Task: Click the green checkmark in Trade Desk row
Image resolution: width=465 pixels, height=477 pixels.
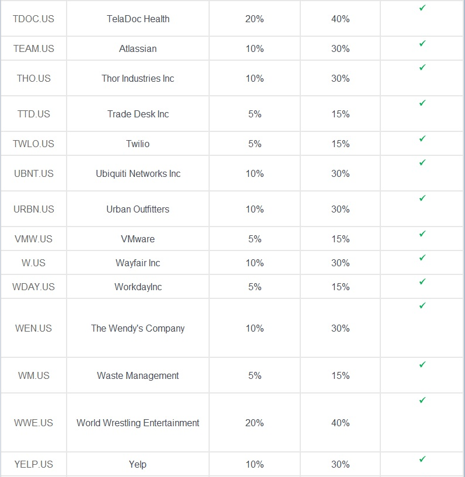Action: (x=422, y=103)
